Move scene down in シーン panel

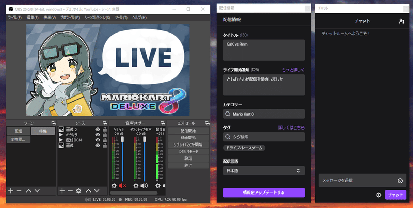coord(37,191)
